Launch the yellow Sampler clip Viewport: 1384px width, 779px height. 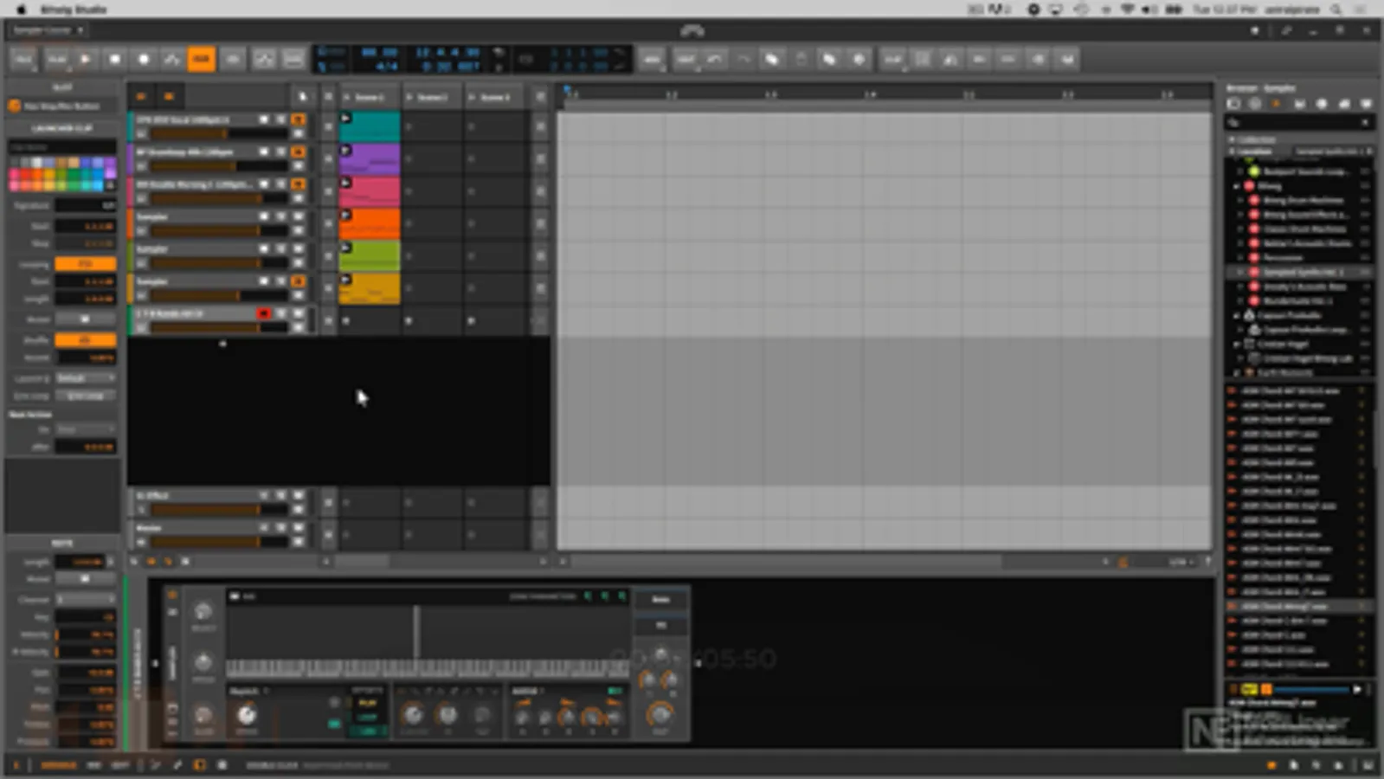(346, 280)
